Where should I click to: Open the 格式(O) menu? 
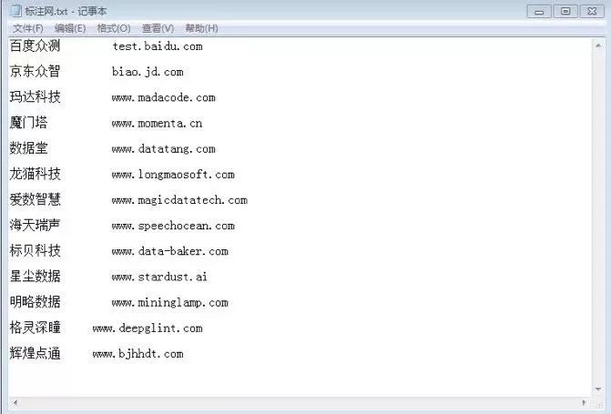[114, 28]
